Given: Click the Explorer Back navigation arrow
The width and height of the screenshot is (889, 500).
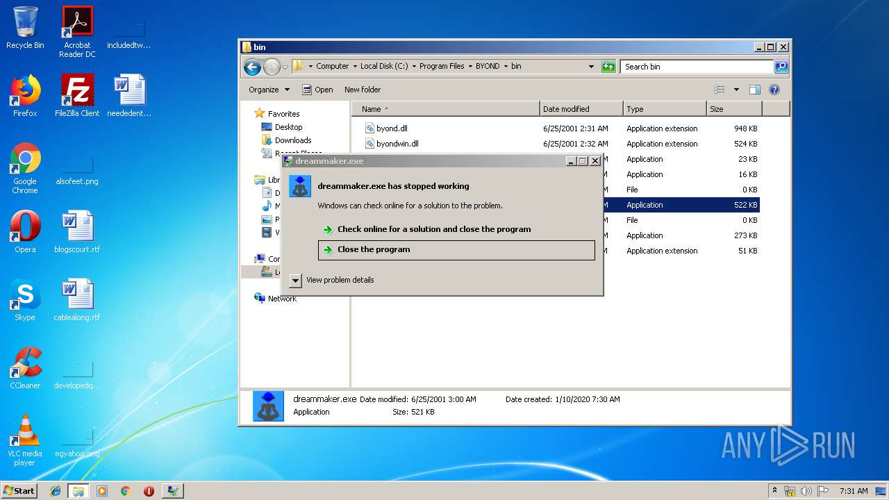Looking at the screenshot, I should [x=252, y=67].
